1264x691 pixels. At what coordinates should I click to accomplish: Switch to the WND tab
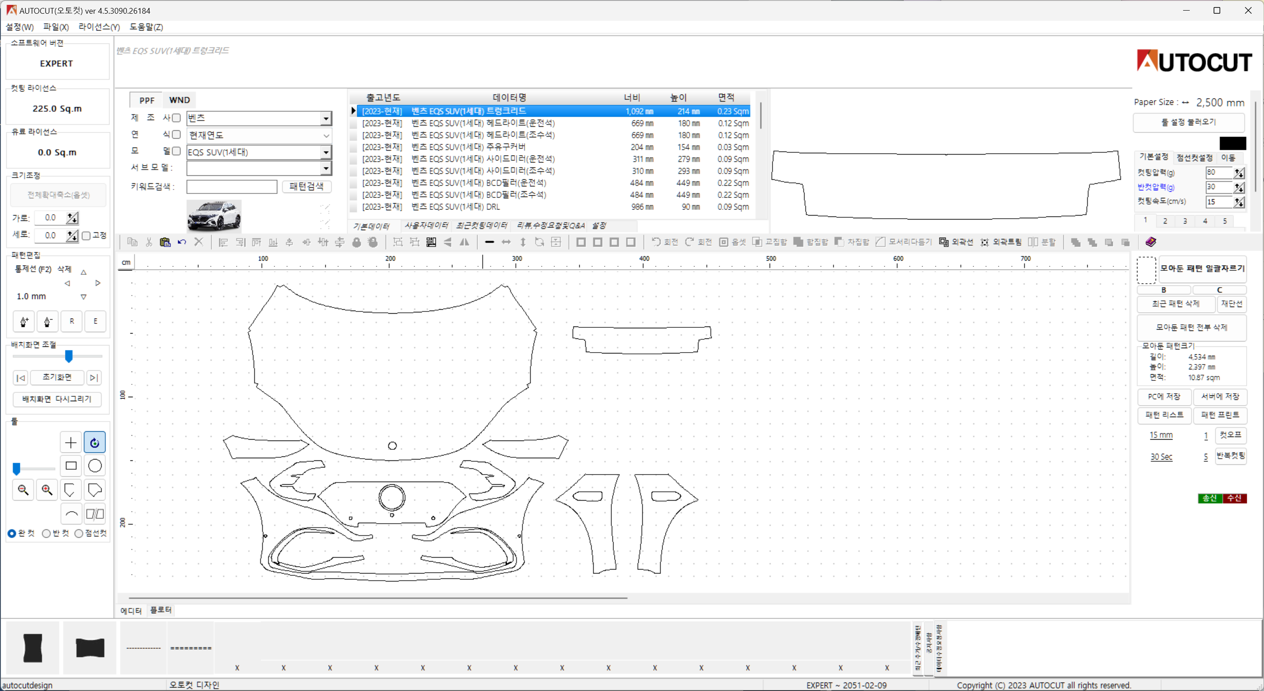coord(179,100)
